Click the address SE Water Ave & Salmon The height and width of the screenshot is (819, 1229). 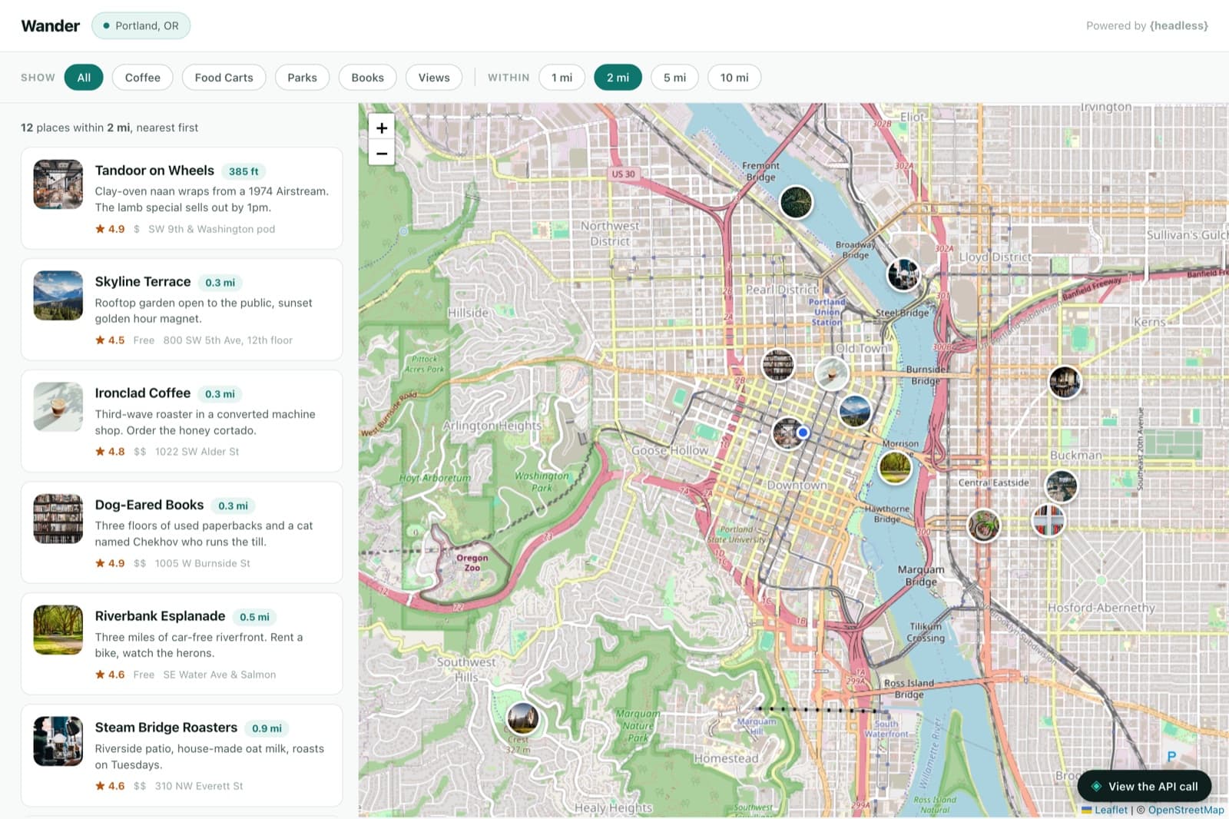219,675
